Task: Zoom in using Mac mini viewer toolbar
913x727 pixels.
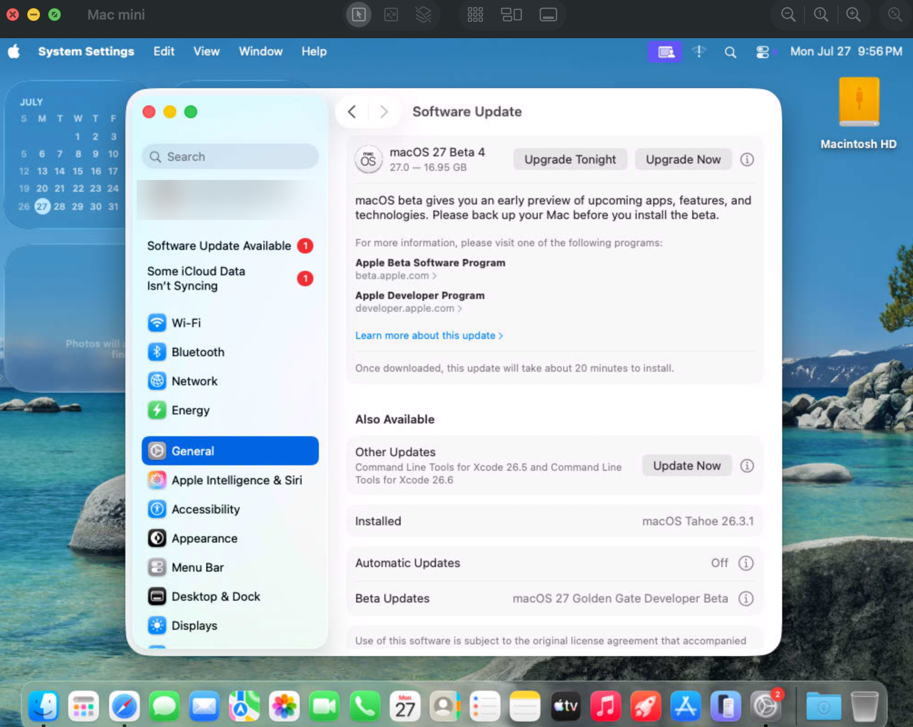Action: tap(853, 15)
